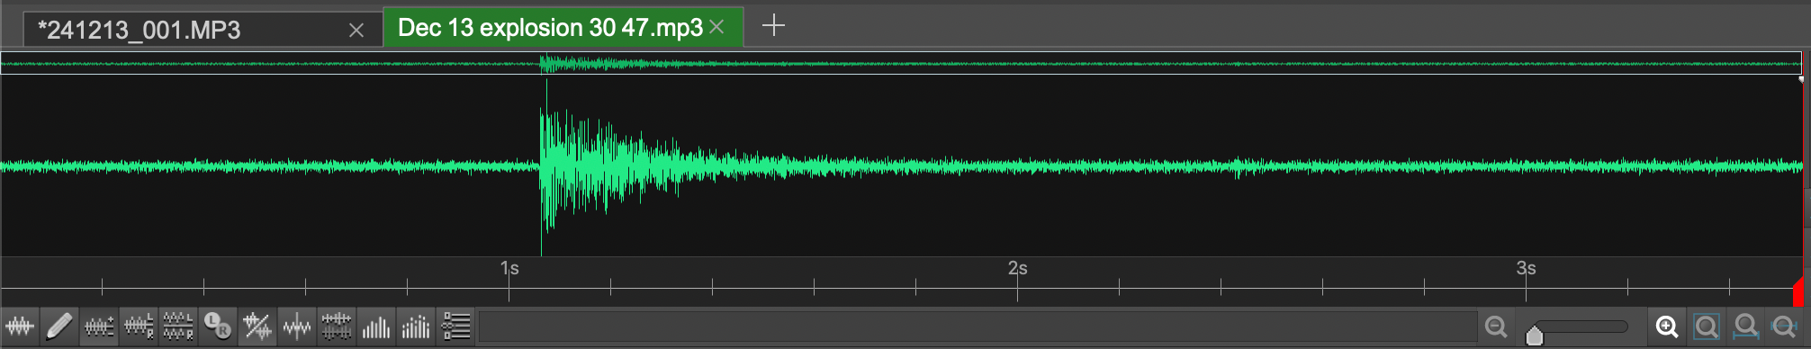Activate the pencil draw tool

click(59, 327)
